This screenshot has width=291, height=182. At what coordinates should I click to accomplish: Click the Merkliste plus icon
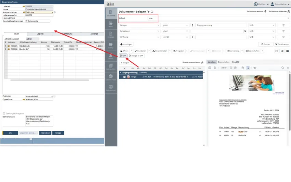[x=255, y=4]
